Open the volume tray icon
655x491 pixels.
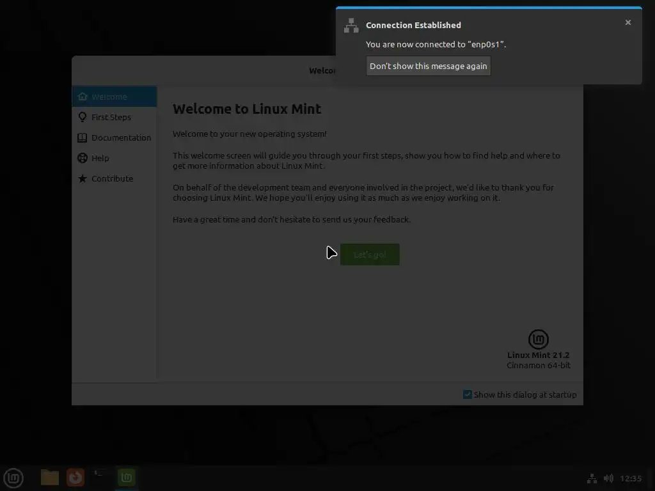(609, 478)
